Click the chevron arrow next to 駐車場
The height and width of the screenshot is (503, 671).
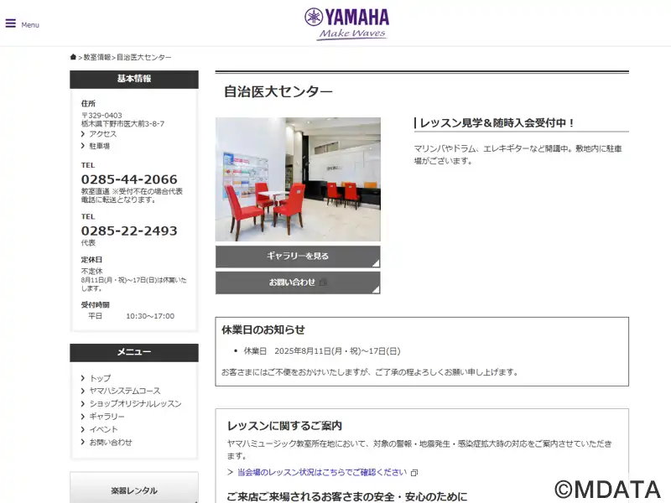83,146
